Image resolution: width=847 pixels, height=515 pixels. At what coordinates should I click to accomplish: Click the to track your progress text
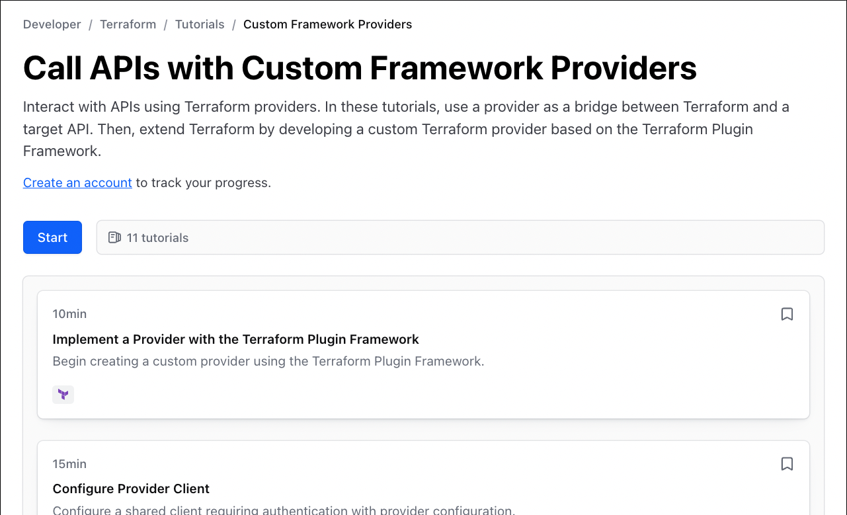click(204, 182)
